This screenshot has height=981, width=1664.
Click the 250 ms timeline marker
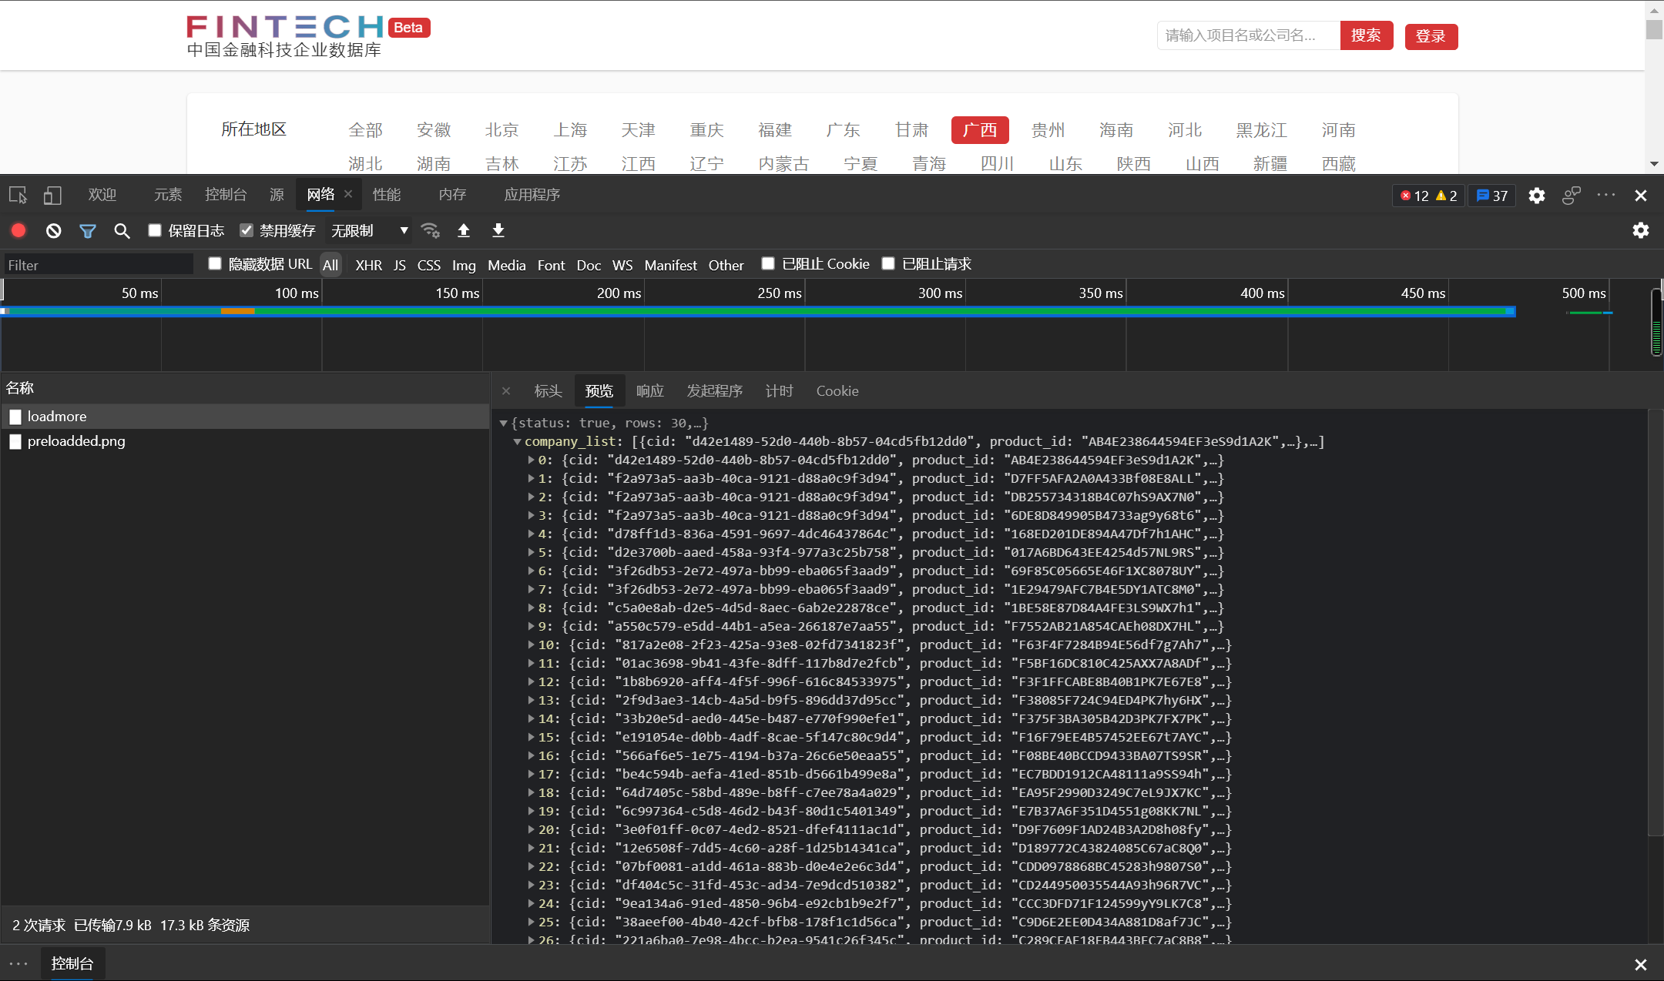[x=779, y=293]
